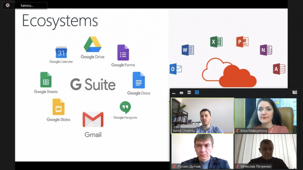This screenshot has height=170, width=303.
Task: Switch video panel to two-row strip view
Action: (189, 93)
